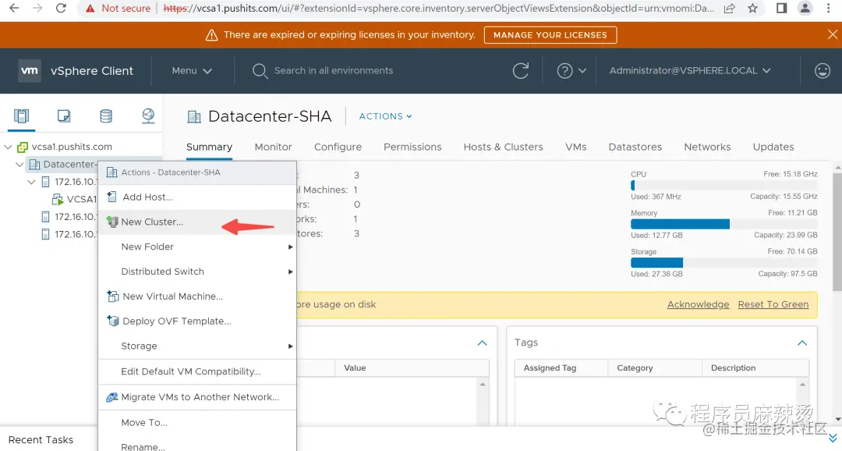
Task: Switch to the Monitor tab
Action: pos(274,147)
